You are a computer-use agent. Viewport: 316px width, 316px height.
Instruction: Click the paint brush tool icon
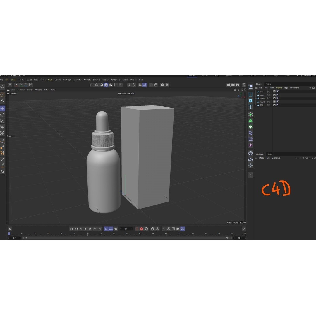click(2, 159)
